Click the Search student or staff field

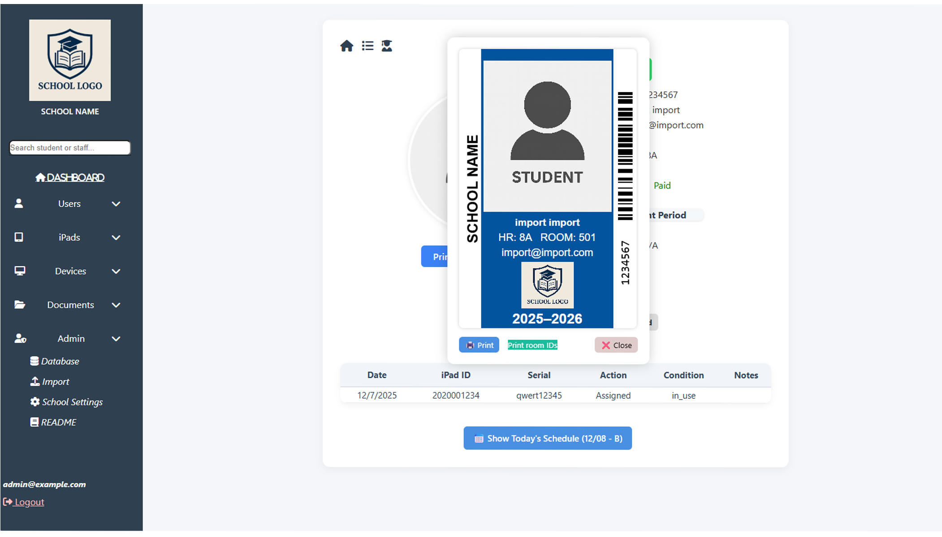tap(69, 148)
